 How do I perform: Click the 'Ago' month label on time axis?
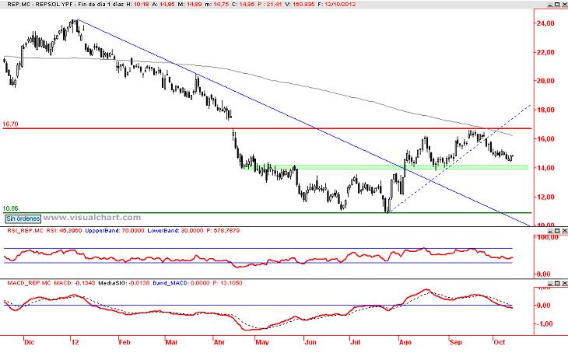pyautogui.click(x=405, y=342)
